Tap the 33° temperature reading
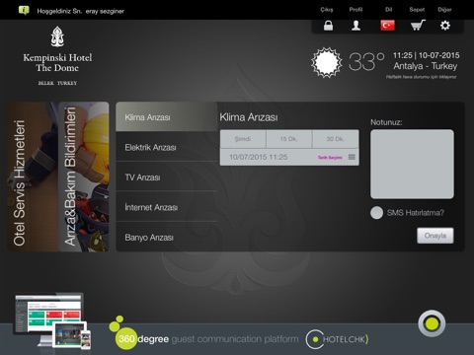 (366, 61)
